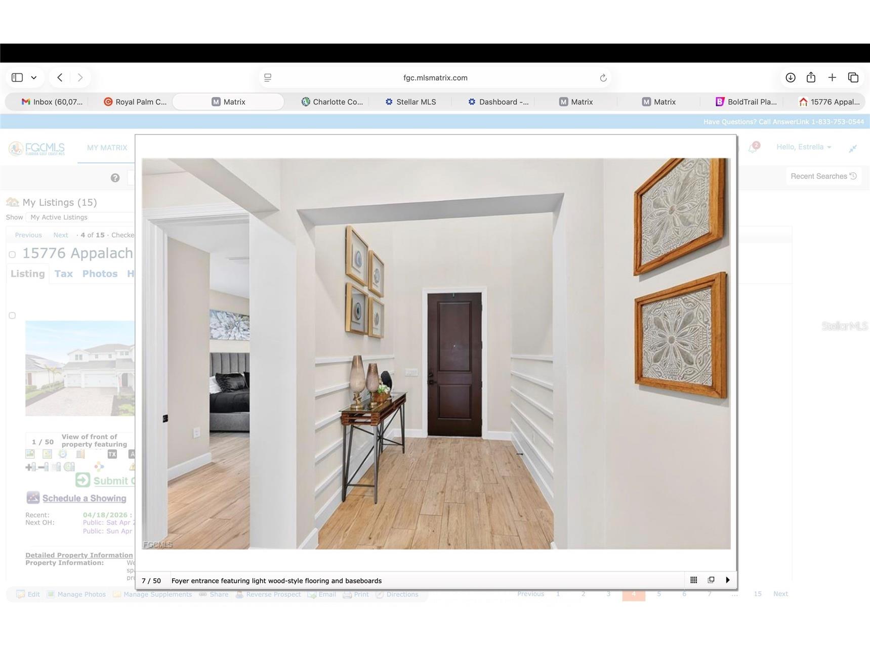Image resolution: width=870 pixels, height=652 pixels.
Task: Open Recent Searches
Action: [823, 176]
